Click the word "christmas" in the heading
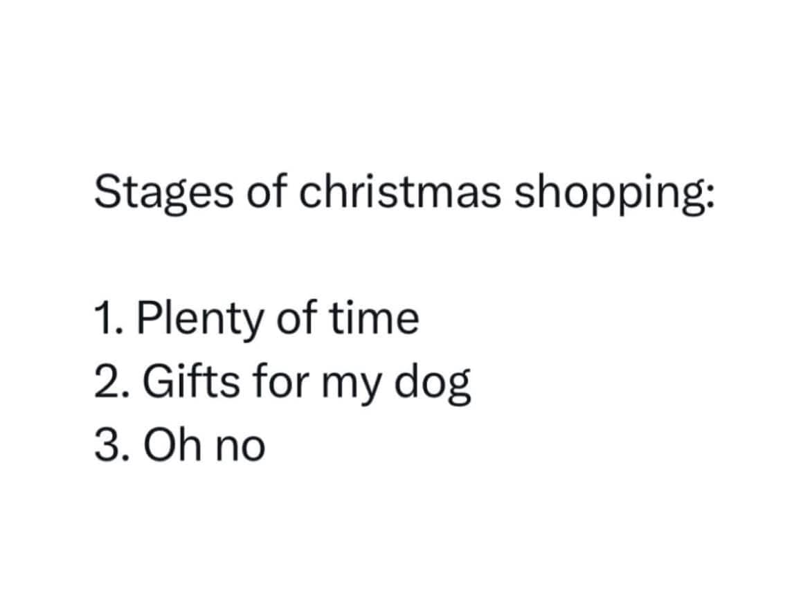The width and height of the screenshot is (810, 616). [400, 191]
